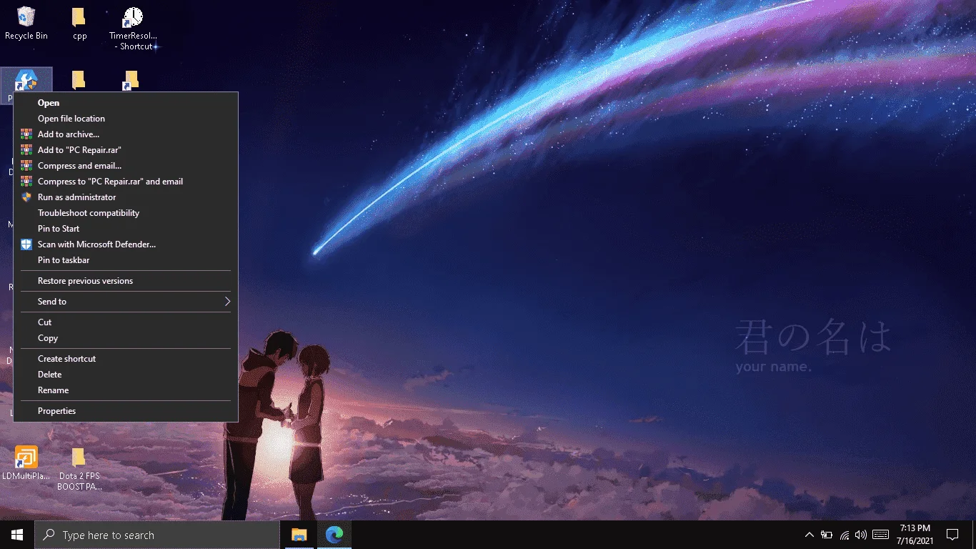Select Compress to "PC Repair.rar" and email
Viewport: 976px width, 549px height.
[126, 182]
